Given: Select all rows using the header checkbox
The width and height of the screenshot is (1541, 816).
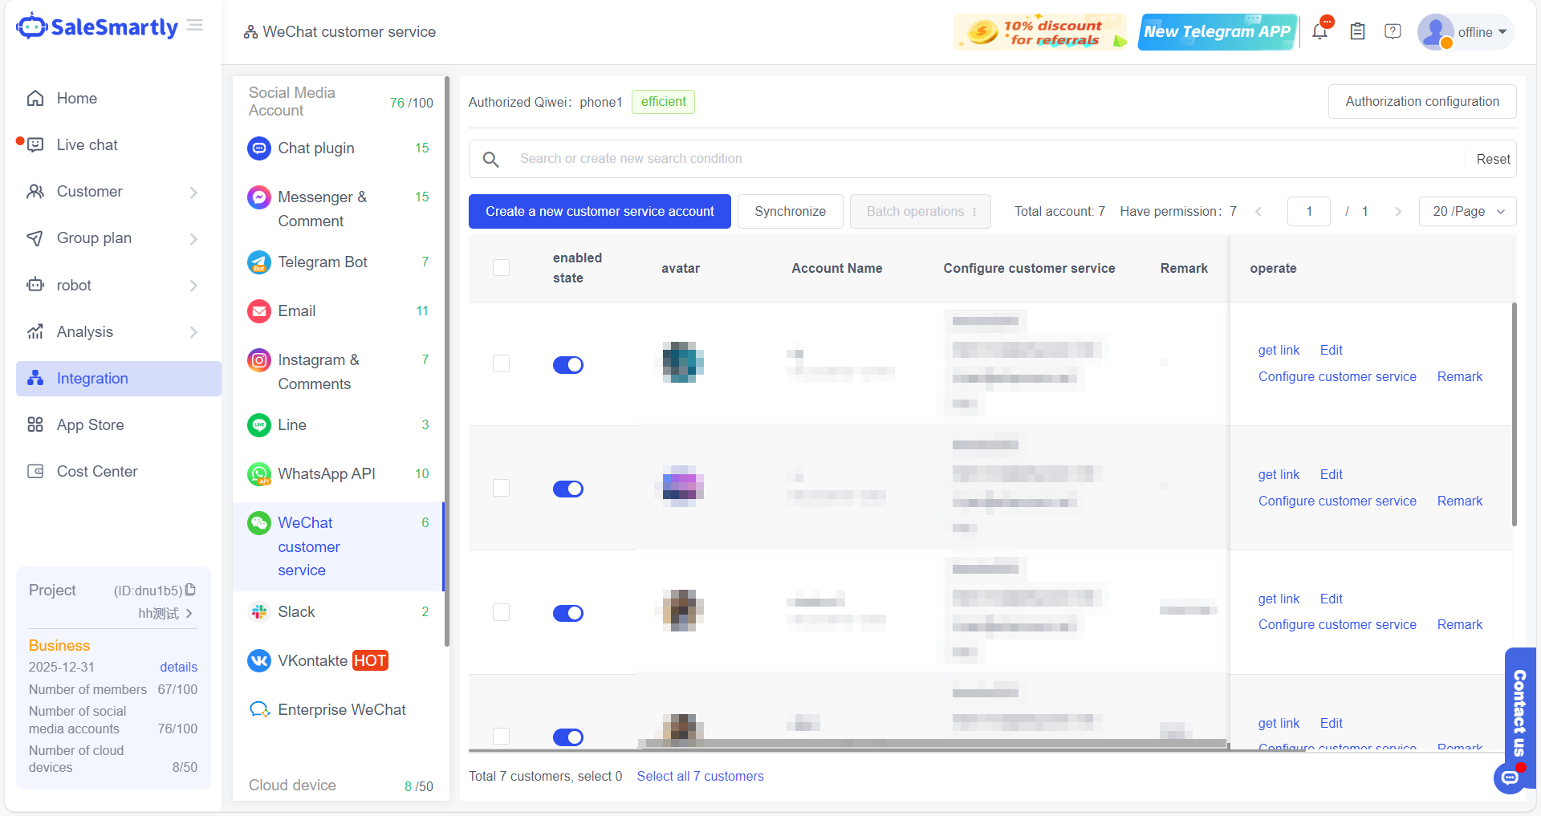Looking at the screenshot, I should pyautogui.click(x=502, y=268).
